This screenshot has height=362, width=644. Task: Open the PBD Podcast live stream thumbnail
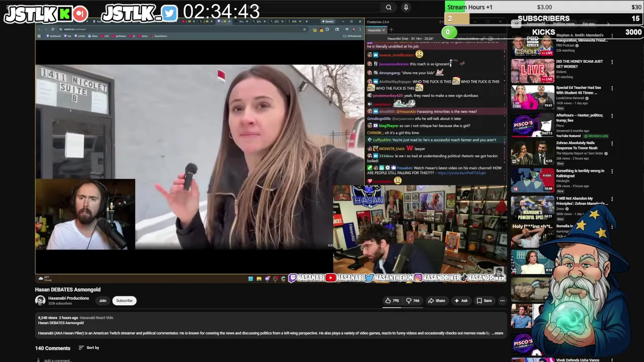(532, 45)
